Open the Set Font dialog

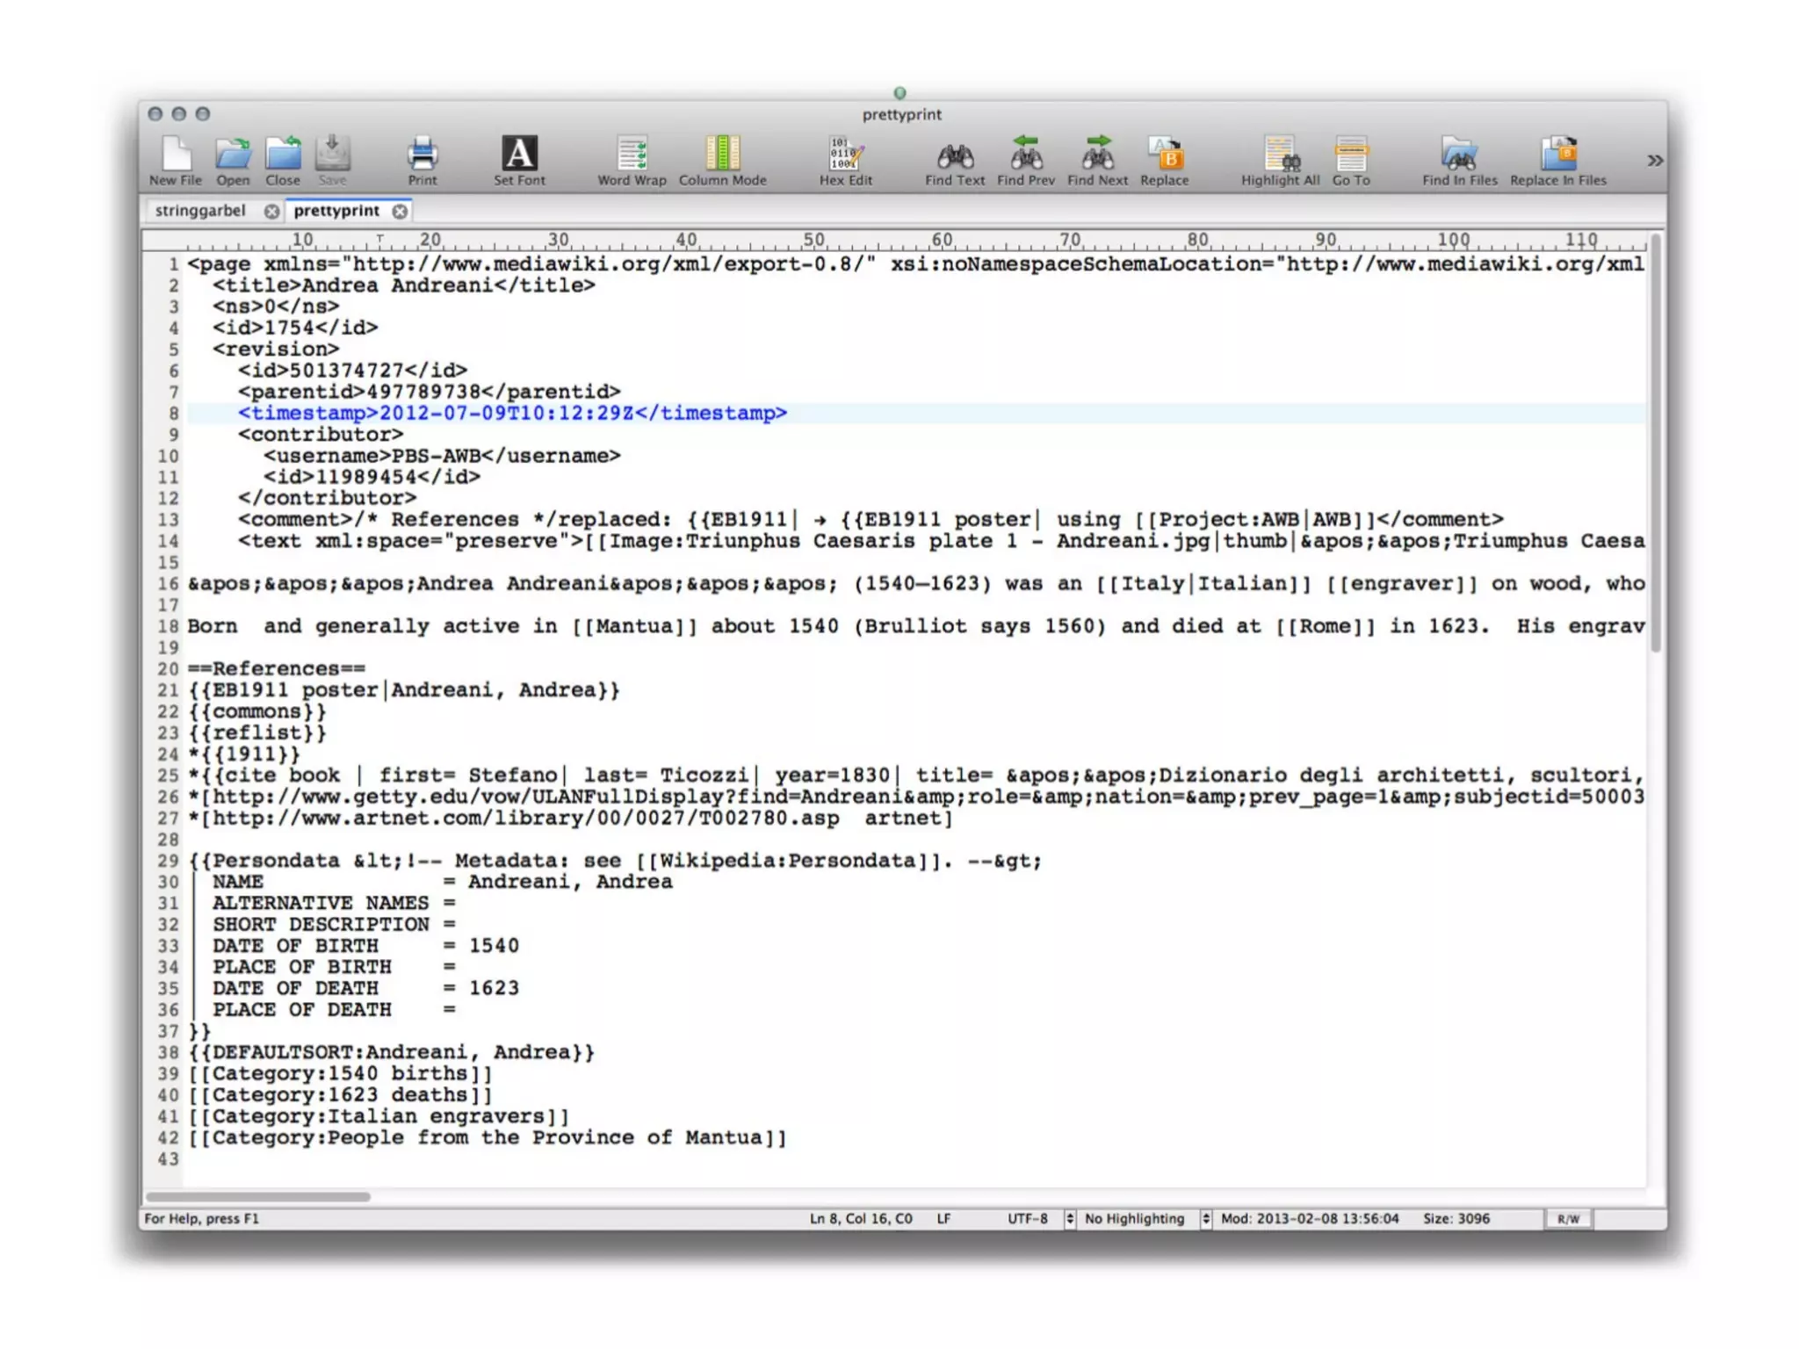519,156
